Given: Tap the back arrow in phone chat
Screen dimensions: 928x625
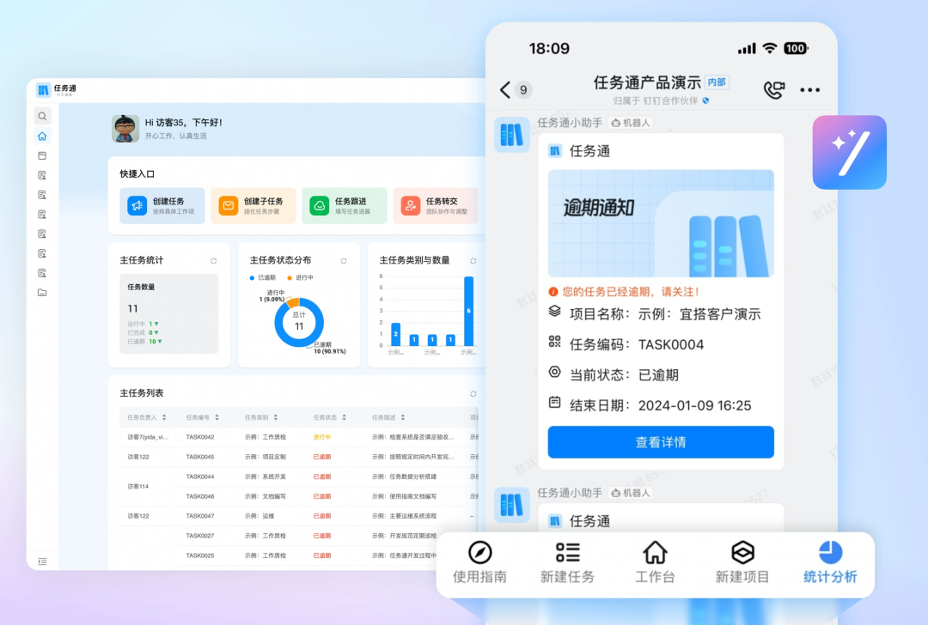Looking at the screenshot, I should pos(505,90).
